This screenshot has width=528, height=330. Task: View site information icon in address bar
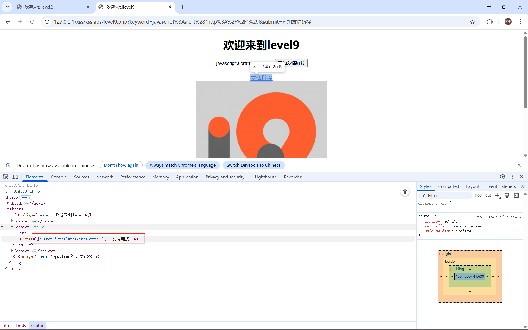tap(47, 22)
